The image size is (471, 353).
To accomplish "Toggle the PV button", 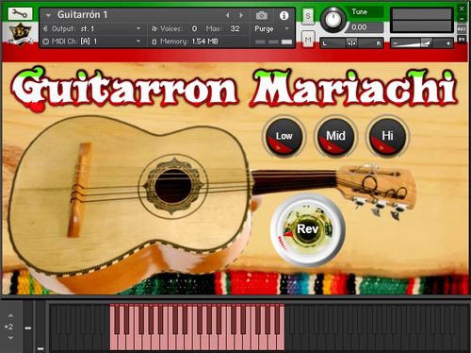I will [x=462, y=40].
